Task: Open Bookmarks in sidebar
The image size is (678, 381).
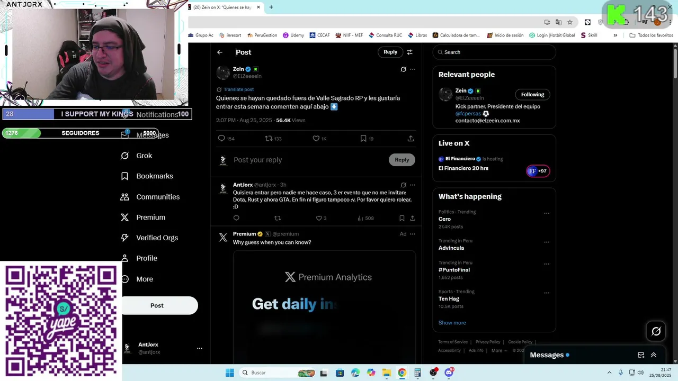Action: (147, 176)
